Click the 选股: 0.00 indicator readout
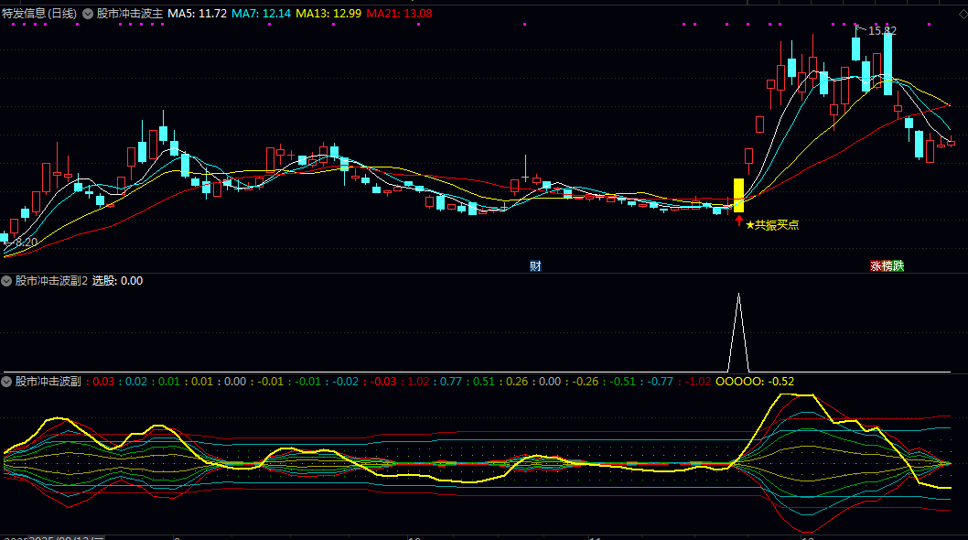 tap(117, 281)
